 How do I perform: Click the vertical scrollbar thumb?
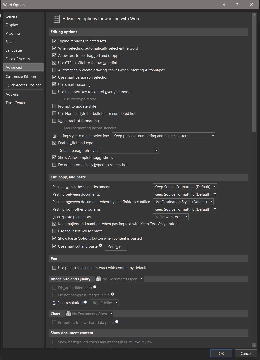click(x=254, y=75)
